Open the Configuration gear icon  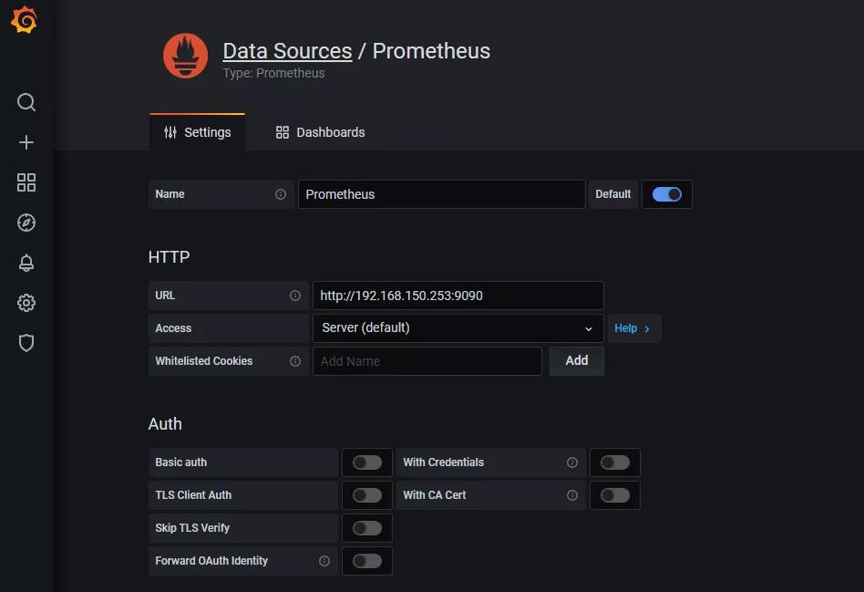[x=26, y=303]
